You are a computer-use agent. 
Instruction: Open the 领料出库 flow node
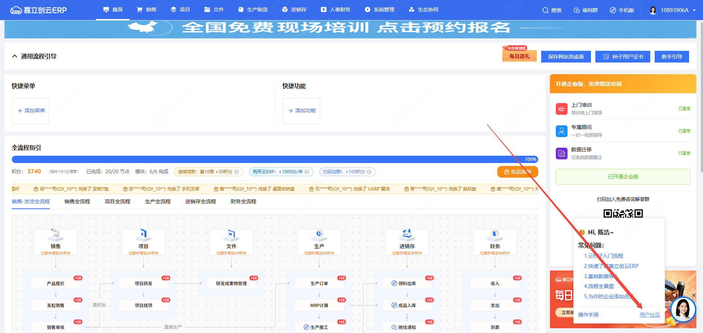tap(407, 284)
